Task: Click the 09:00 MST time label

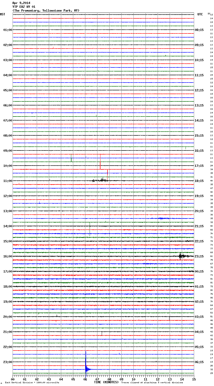Action: [x=8, y=151]
